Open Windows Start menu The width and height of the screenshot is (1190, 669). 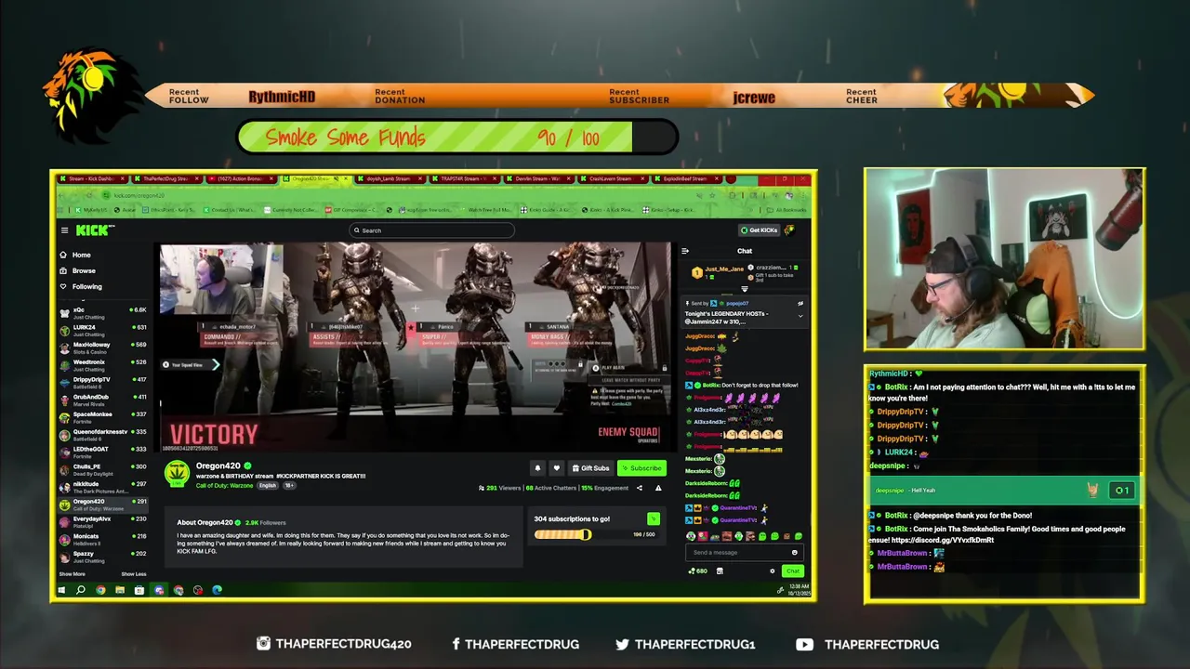(61, 590)
